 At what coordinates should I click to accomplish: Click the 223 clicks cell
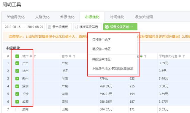click(132, 79)
